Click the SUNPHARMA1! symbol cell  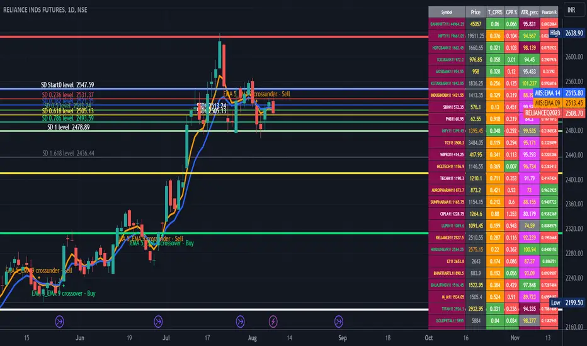click(x=447, y=202)
